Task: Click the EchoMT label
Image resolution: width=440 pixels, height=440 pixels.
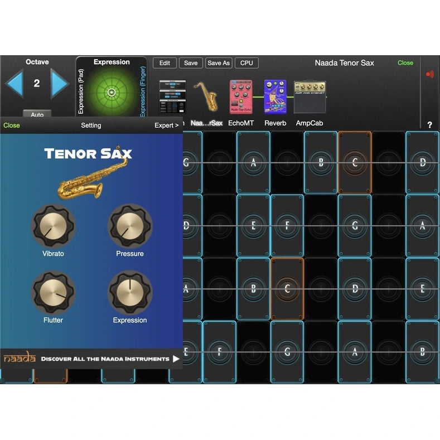Action: pyautogui.click(x=241, y=123)
